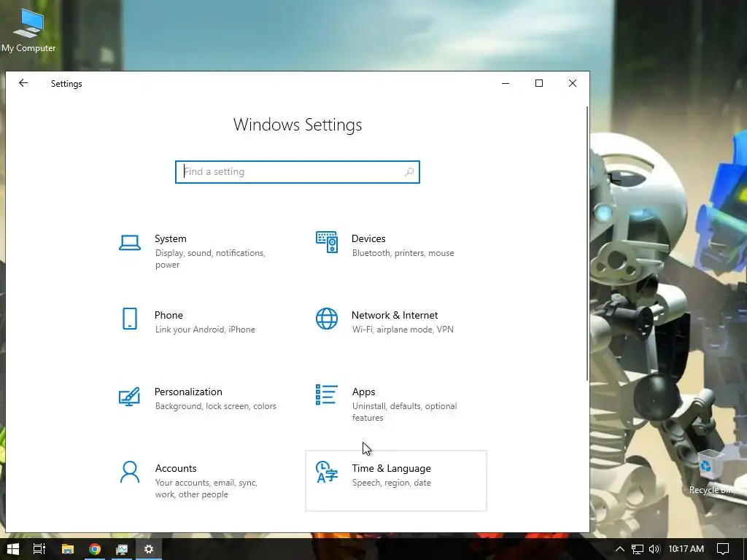Open the System category title
Screen dimensions: 747x560
[171, 238]
